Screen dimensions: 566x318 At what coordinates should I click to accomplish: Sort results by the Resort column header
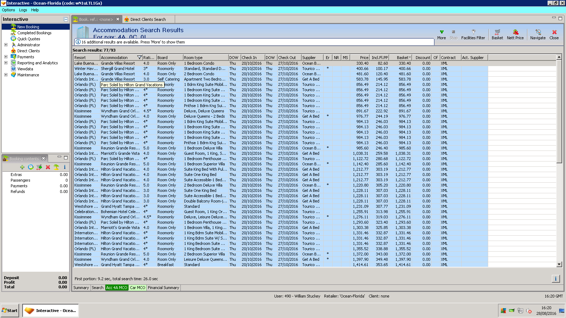87,58
